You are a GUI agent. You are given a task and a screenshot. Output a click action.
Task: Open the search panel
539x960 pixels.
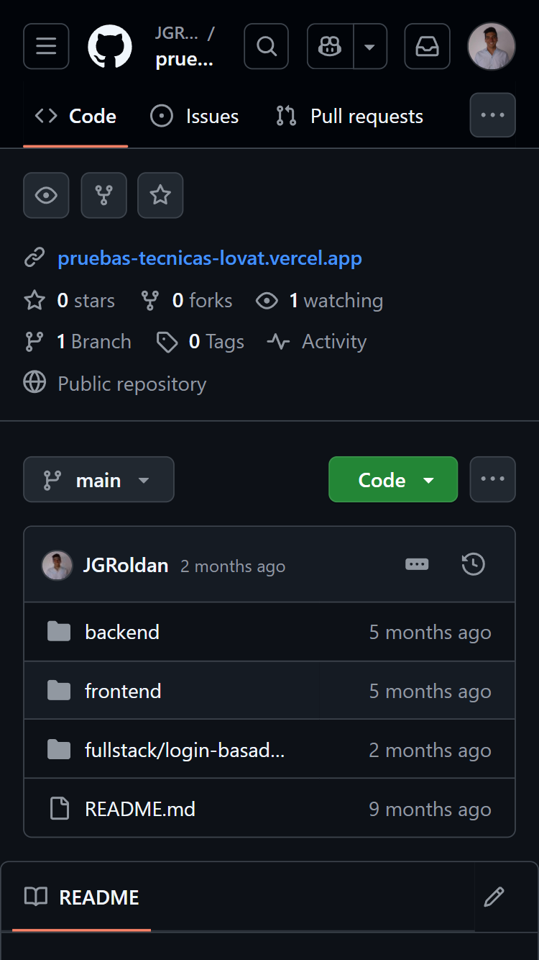pos(266,46)
